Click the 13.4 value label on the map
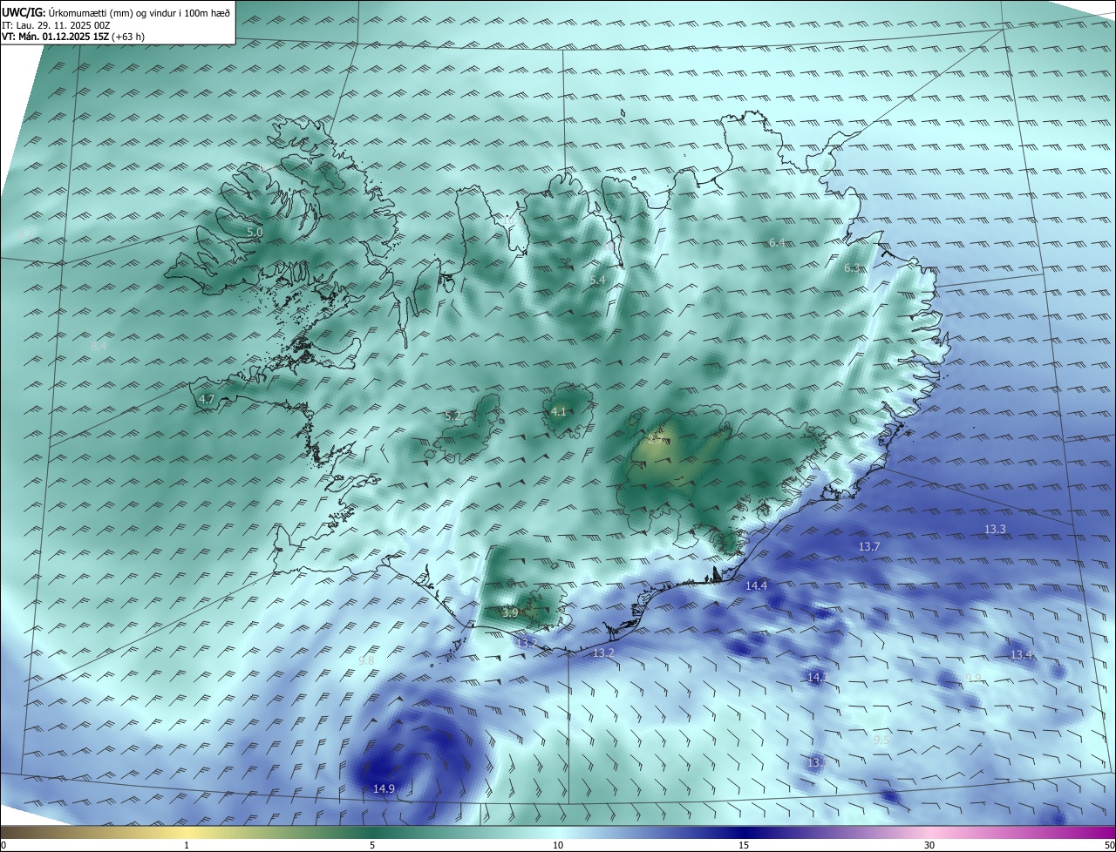1116x852 pixels. [x=1021, y=654]
